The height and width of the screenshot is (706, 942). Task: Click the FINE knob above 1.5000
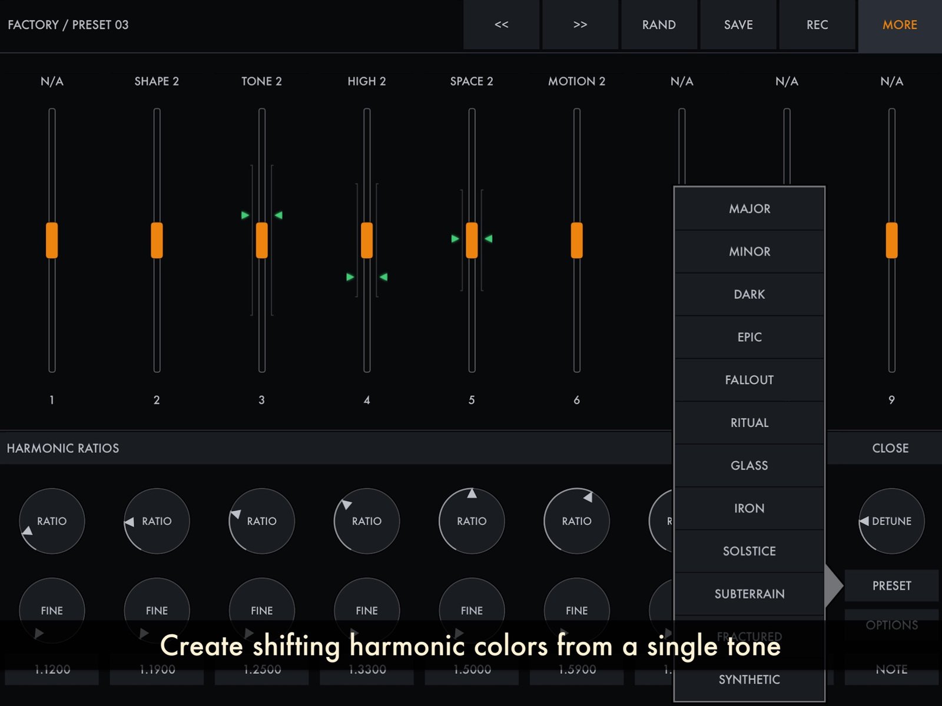(472, 611)
